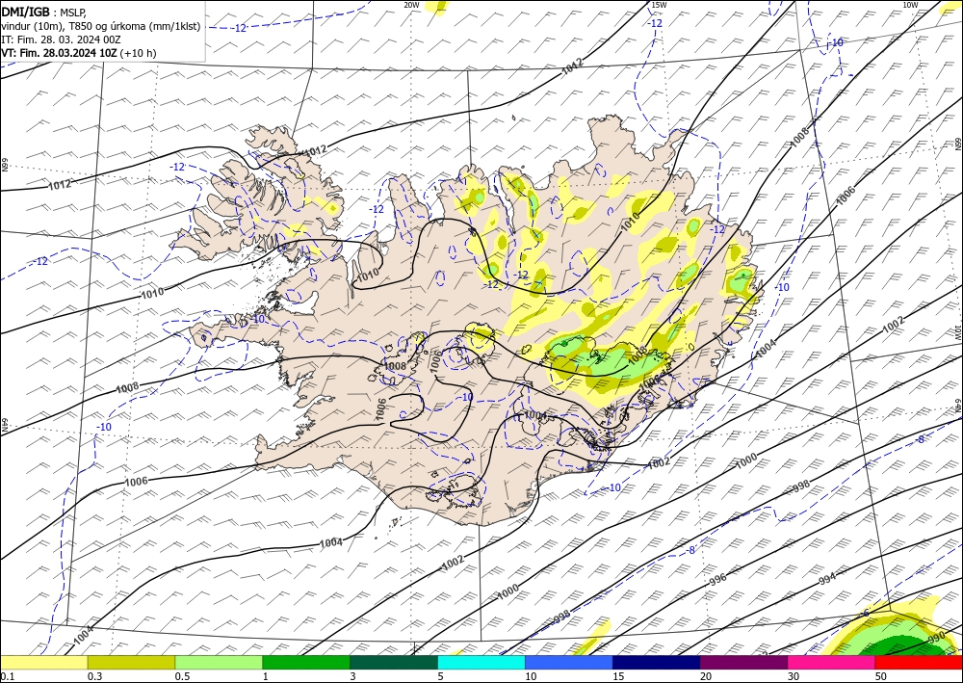Click the legend value "0.5"
The width and height of the screenshot is (963, 683).
click(182, 676)
